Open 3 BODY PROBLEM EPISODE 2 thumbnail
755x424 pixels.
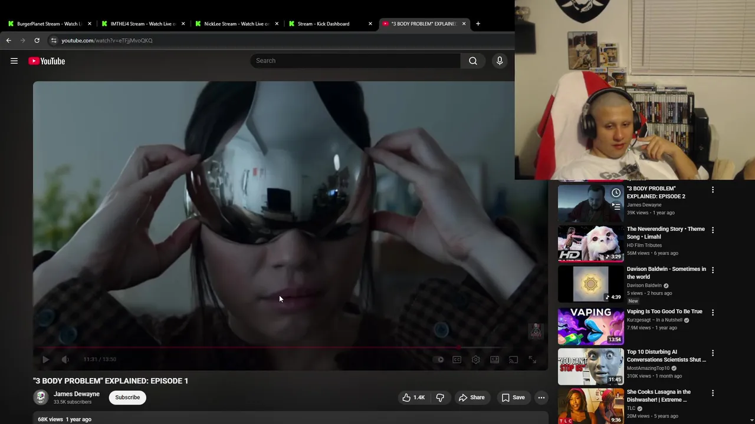tap(590, 203)
